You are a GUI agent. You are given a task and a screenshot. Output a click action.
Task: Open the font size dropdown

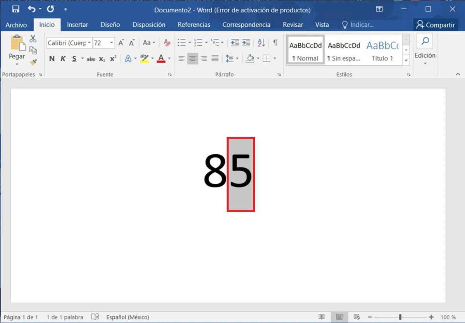tap(112, 43)
